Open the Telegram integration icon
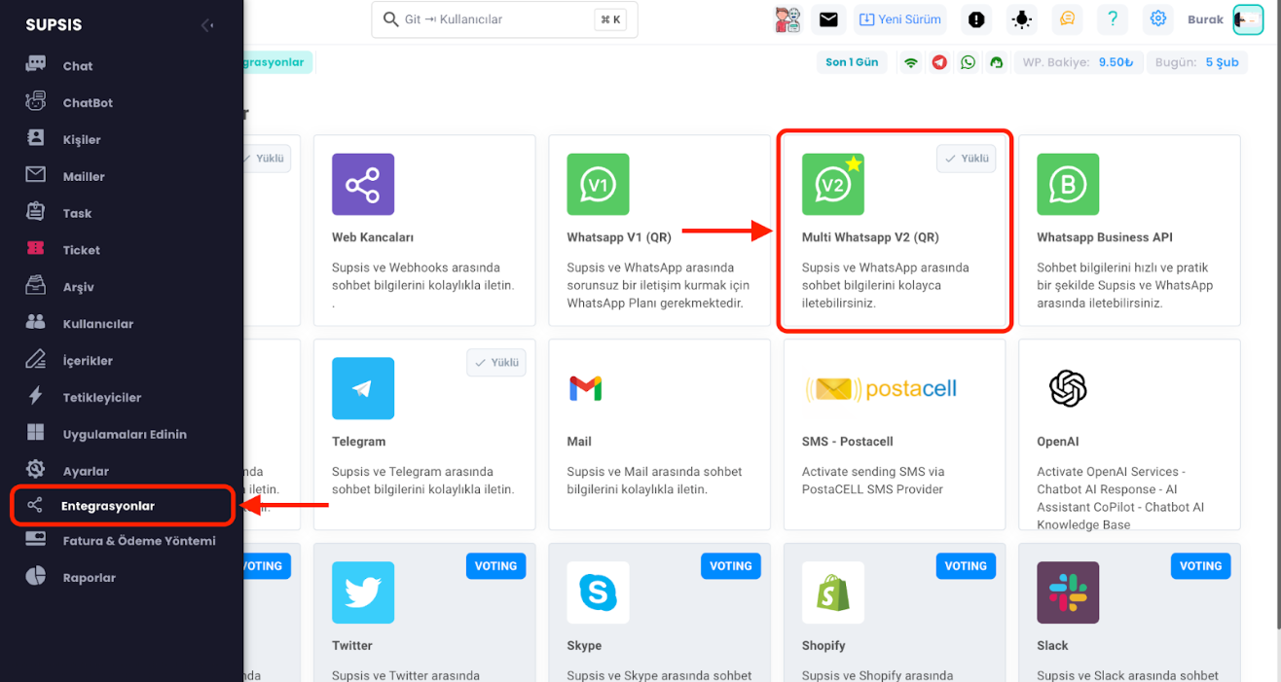The height and width of the screenshot is (682, 1281). click(x=363, y=388)
